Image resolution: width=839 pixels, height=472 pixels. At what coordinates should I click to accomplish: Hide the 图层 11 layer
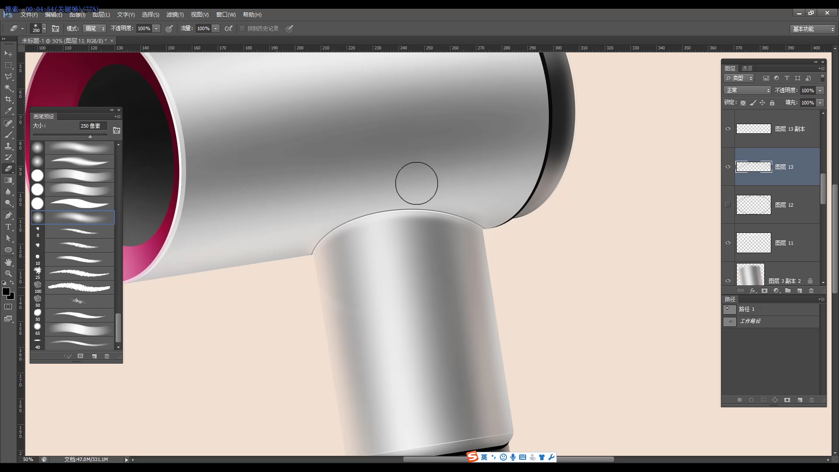pos(728,243)
